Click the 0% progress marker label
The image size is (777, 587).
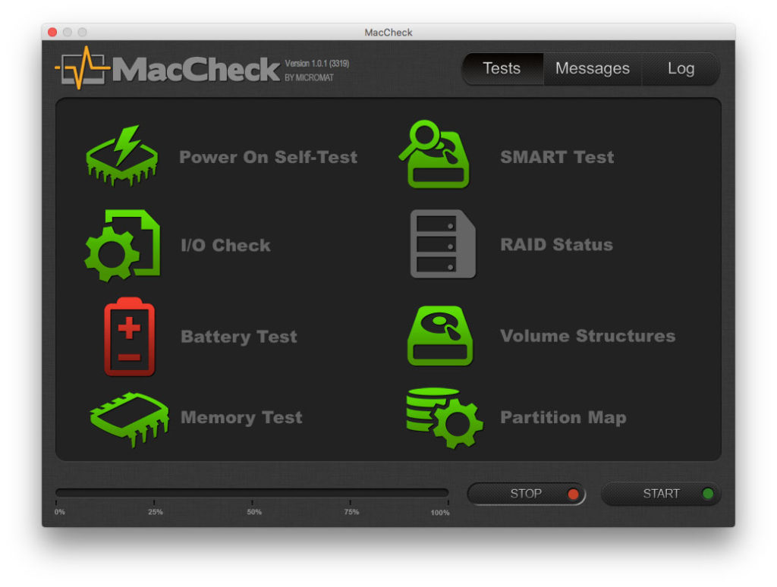tap(60, 512)
